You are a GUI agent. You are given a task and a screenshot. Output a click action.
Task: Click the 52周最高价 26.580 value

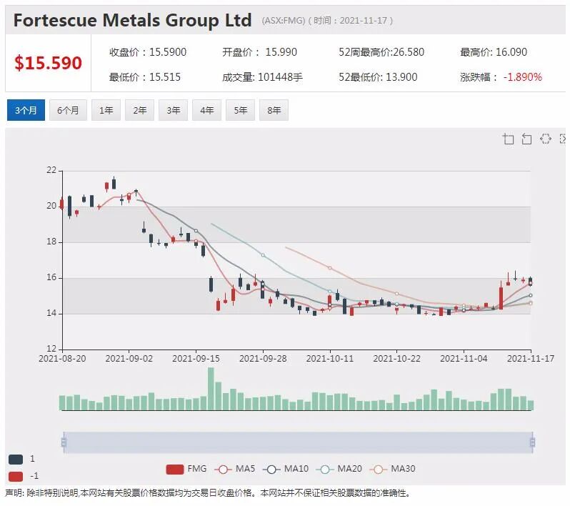(x=409, y=52)
